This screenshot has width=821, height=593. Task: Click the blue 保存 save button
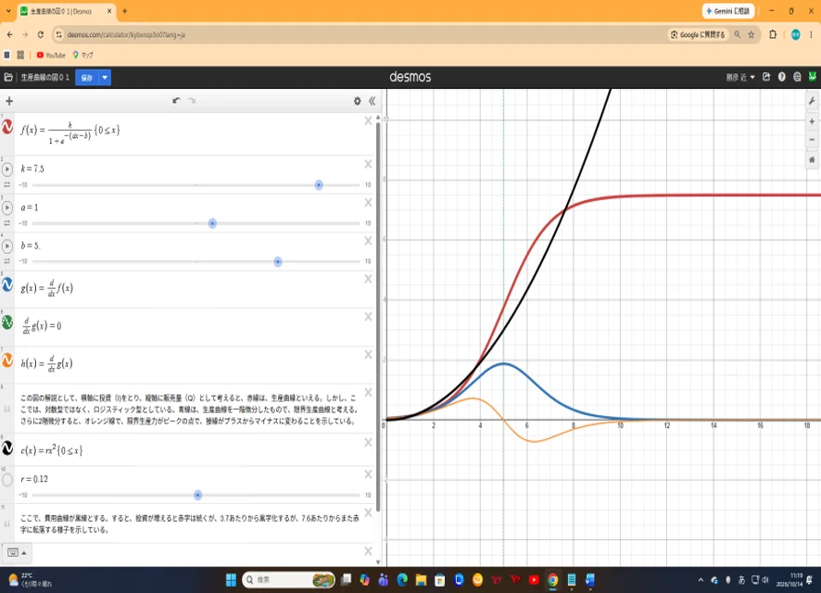87,78
